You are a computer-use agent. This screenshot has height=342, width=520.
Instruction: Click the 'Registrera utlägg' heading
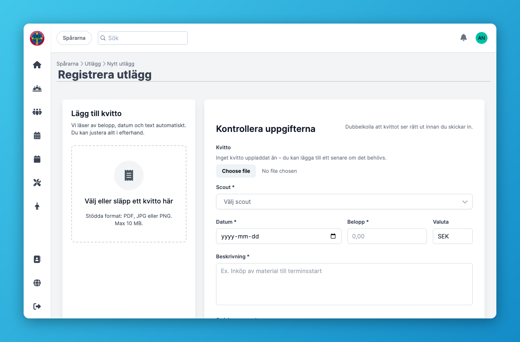coord(105,75)
